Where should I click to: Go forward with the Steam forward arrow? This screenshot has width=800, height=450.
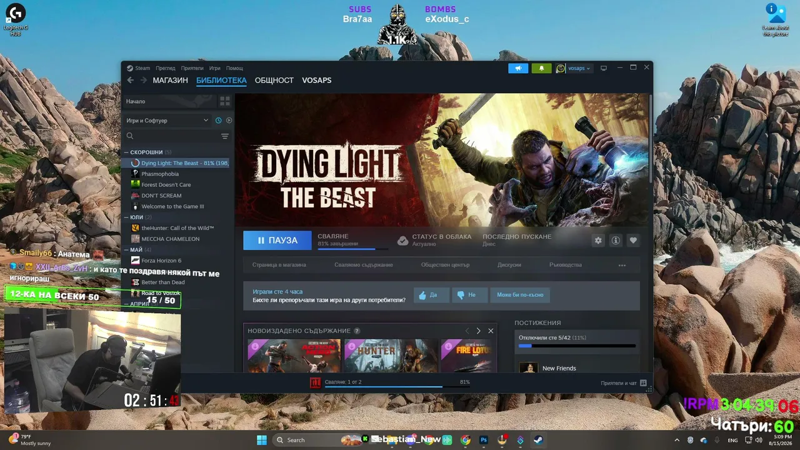(x=143, y=80)
